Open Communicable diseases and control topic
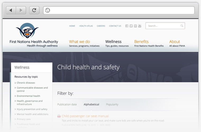This screenshot has width=201, height=132. 32,89
